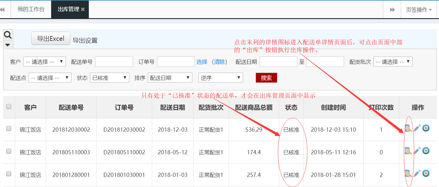The height and width of the screenshot is (187, 439).
Task: Open the 页签操作 dropdown menu
Action: 419,10
